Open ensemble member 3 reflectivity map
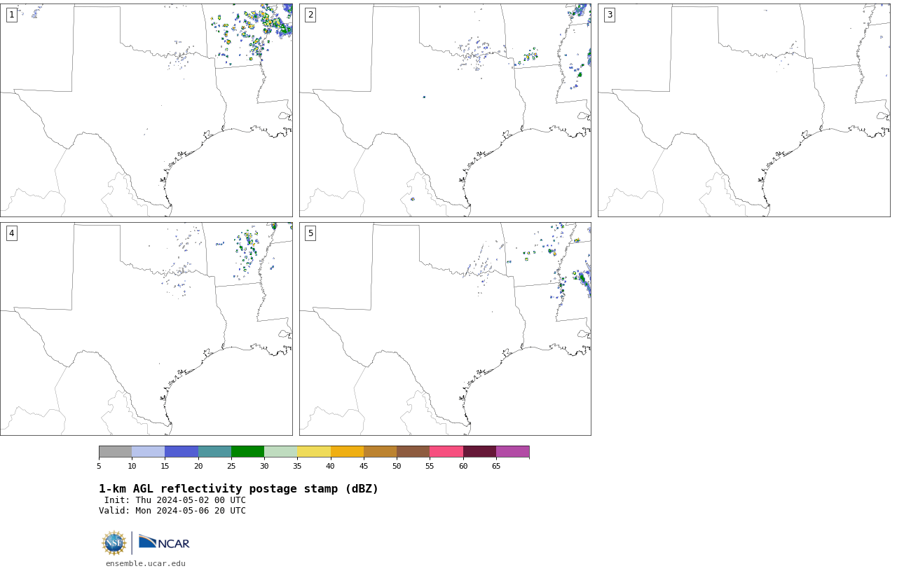 click(x=744, y=110)
